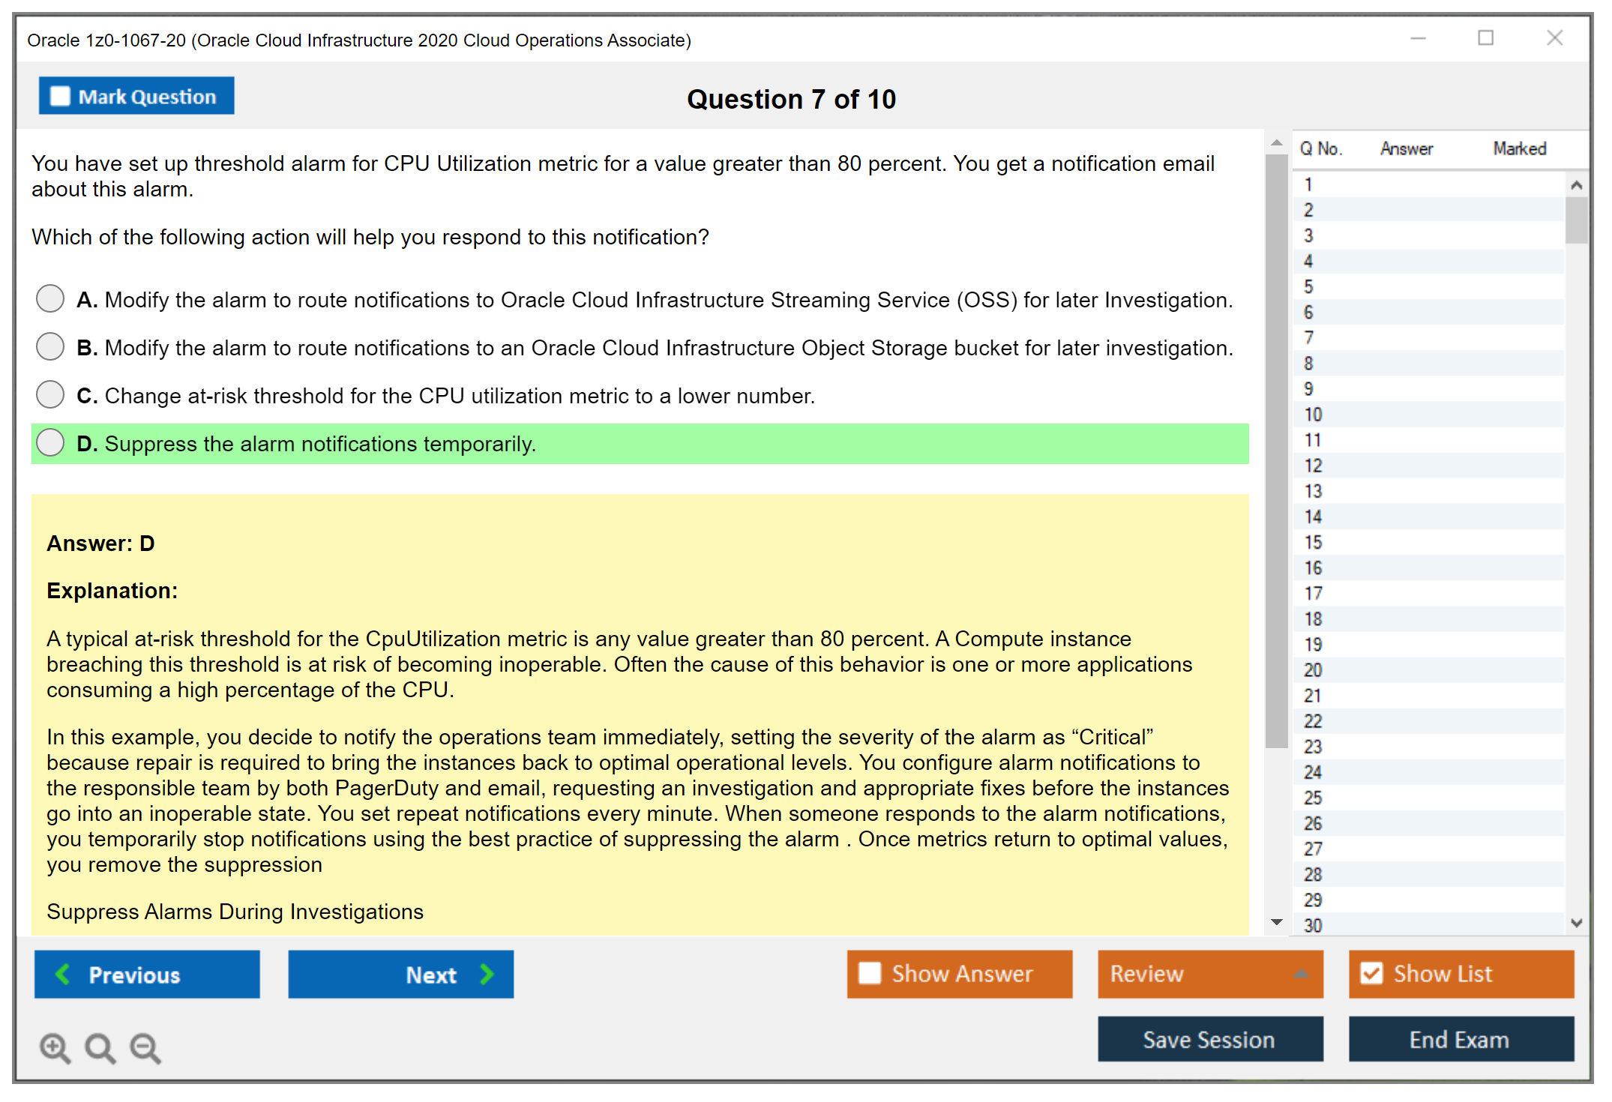Viewport: 1612px width, 1102px height.
Task: Select answer option A radio button
Action: click(x=50, y=298)
